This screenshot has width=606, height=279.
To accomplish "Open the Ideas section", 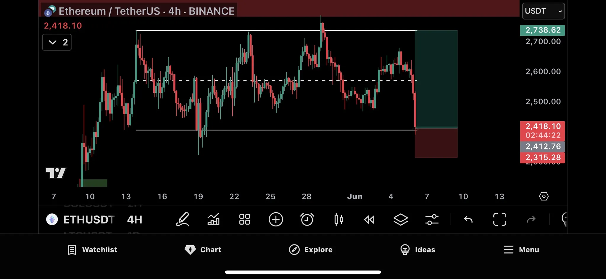I will click(418, 249).
